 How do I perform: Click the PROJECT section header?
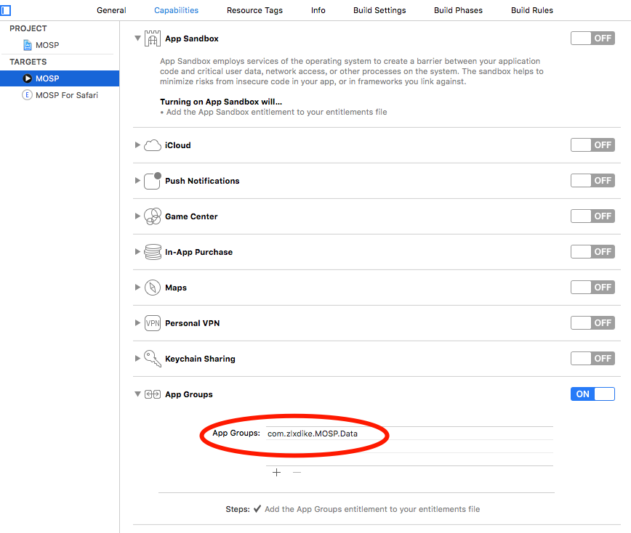[28, 28]
